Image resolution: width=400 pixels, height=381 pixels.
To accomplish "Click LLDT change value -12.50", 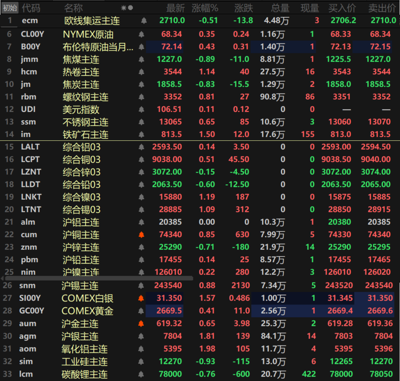I will (237, 185).
